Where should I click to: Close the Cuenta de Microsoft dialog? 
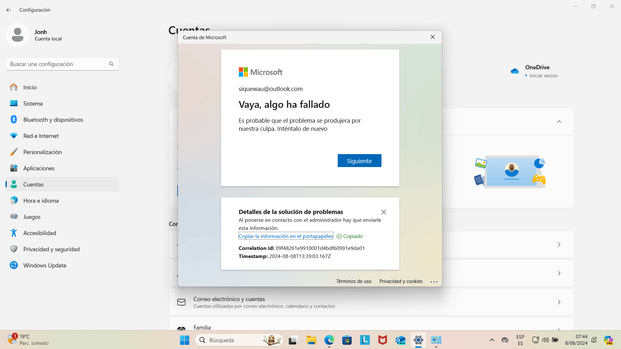pyautogui.click(x=433, y=37)
